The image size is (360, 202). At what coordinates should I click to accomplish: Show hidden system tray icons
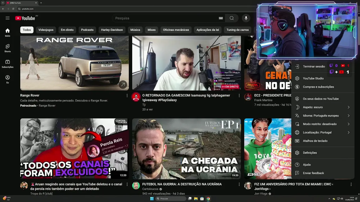[329, 199]
